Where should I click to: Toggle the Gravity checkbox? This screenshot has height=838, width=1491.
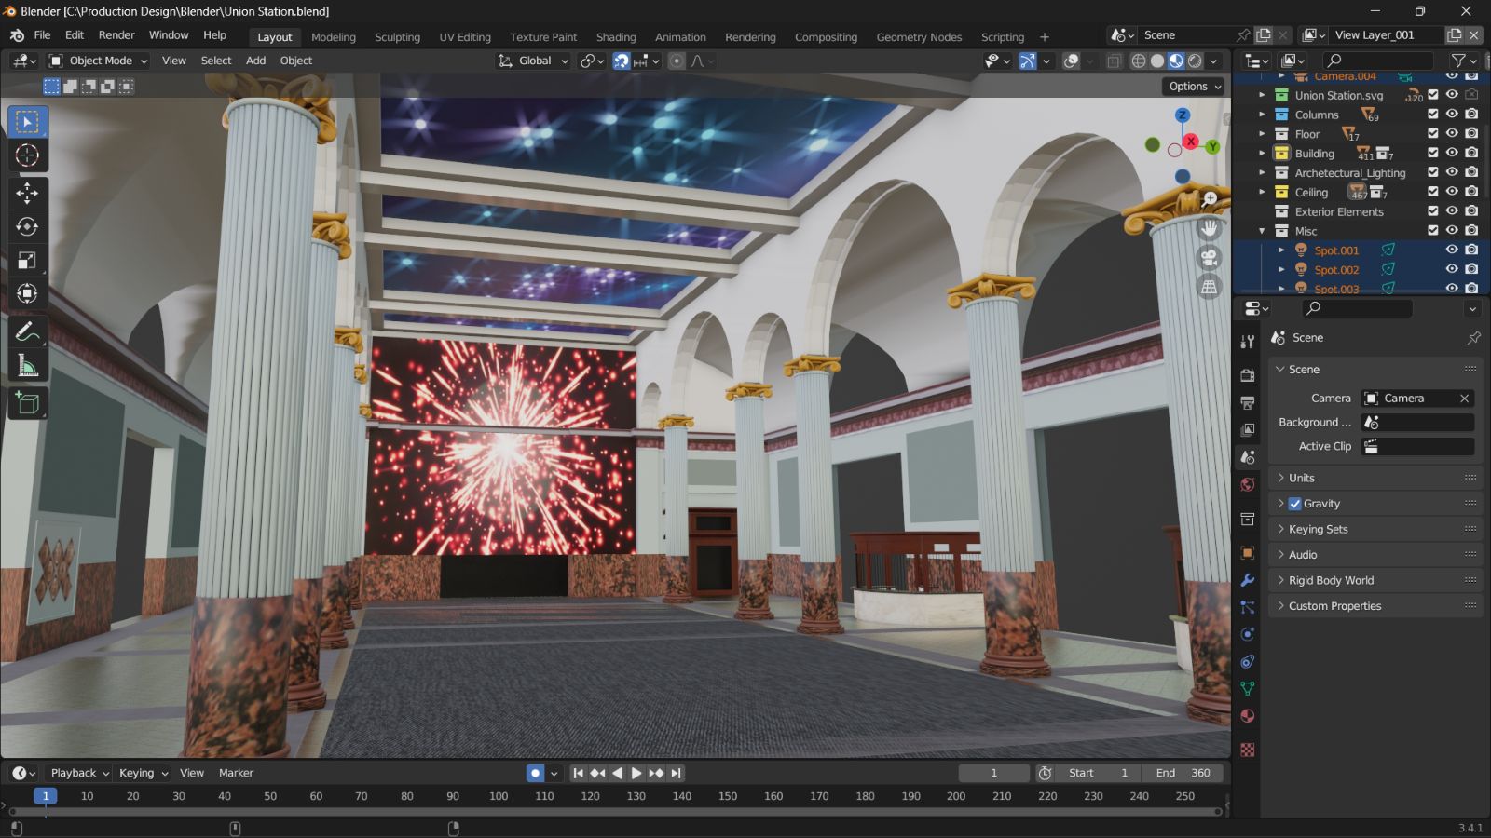click(x=1294, y=504)
